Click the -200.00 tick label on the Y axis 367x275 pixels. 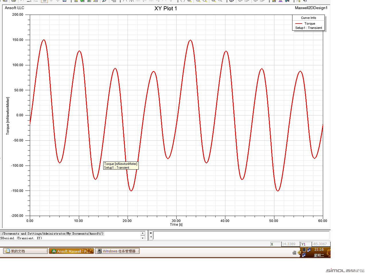[17, 216]
